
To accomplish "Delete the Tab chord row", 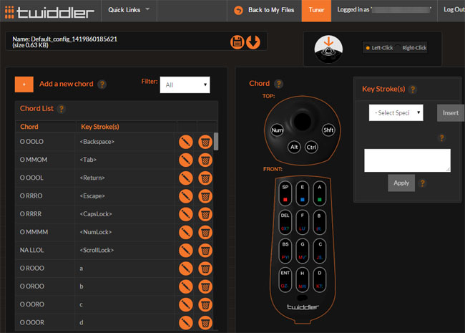I will [x=205, y=160].
